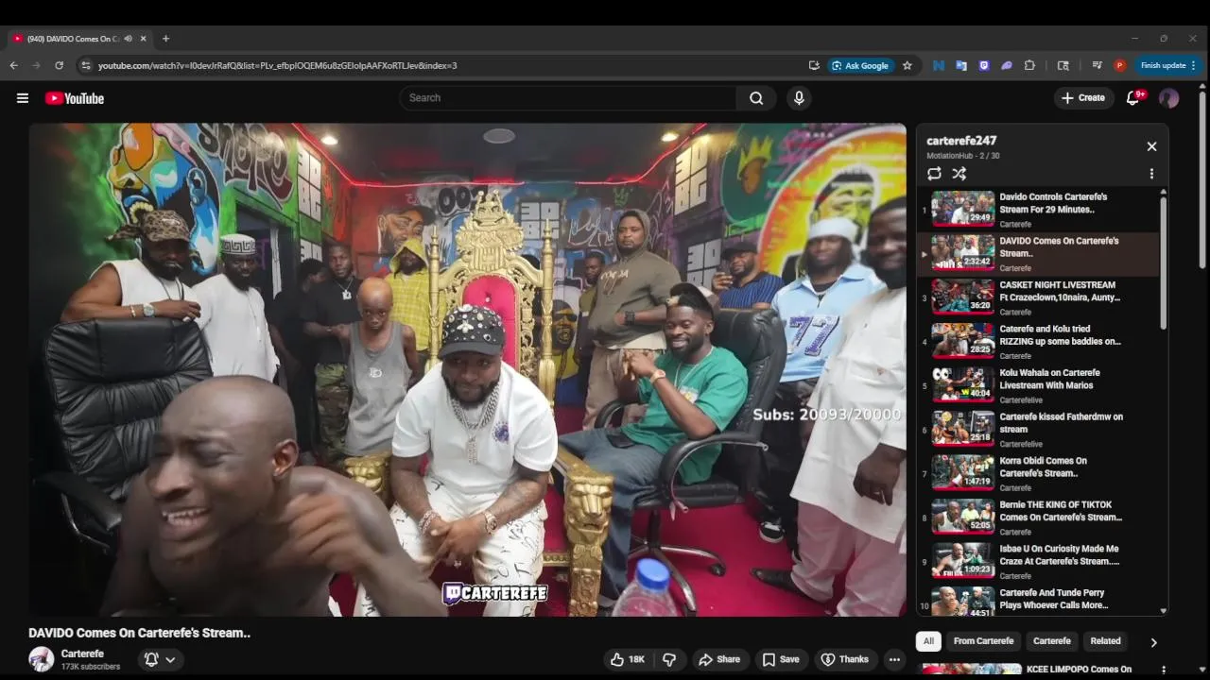Screen dimensions: 1210x680
Task: Click the video player to pause
Action: [467, 370]
